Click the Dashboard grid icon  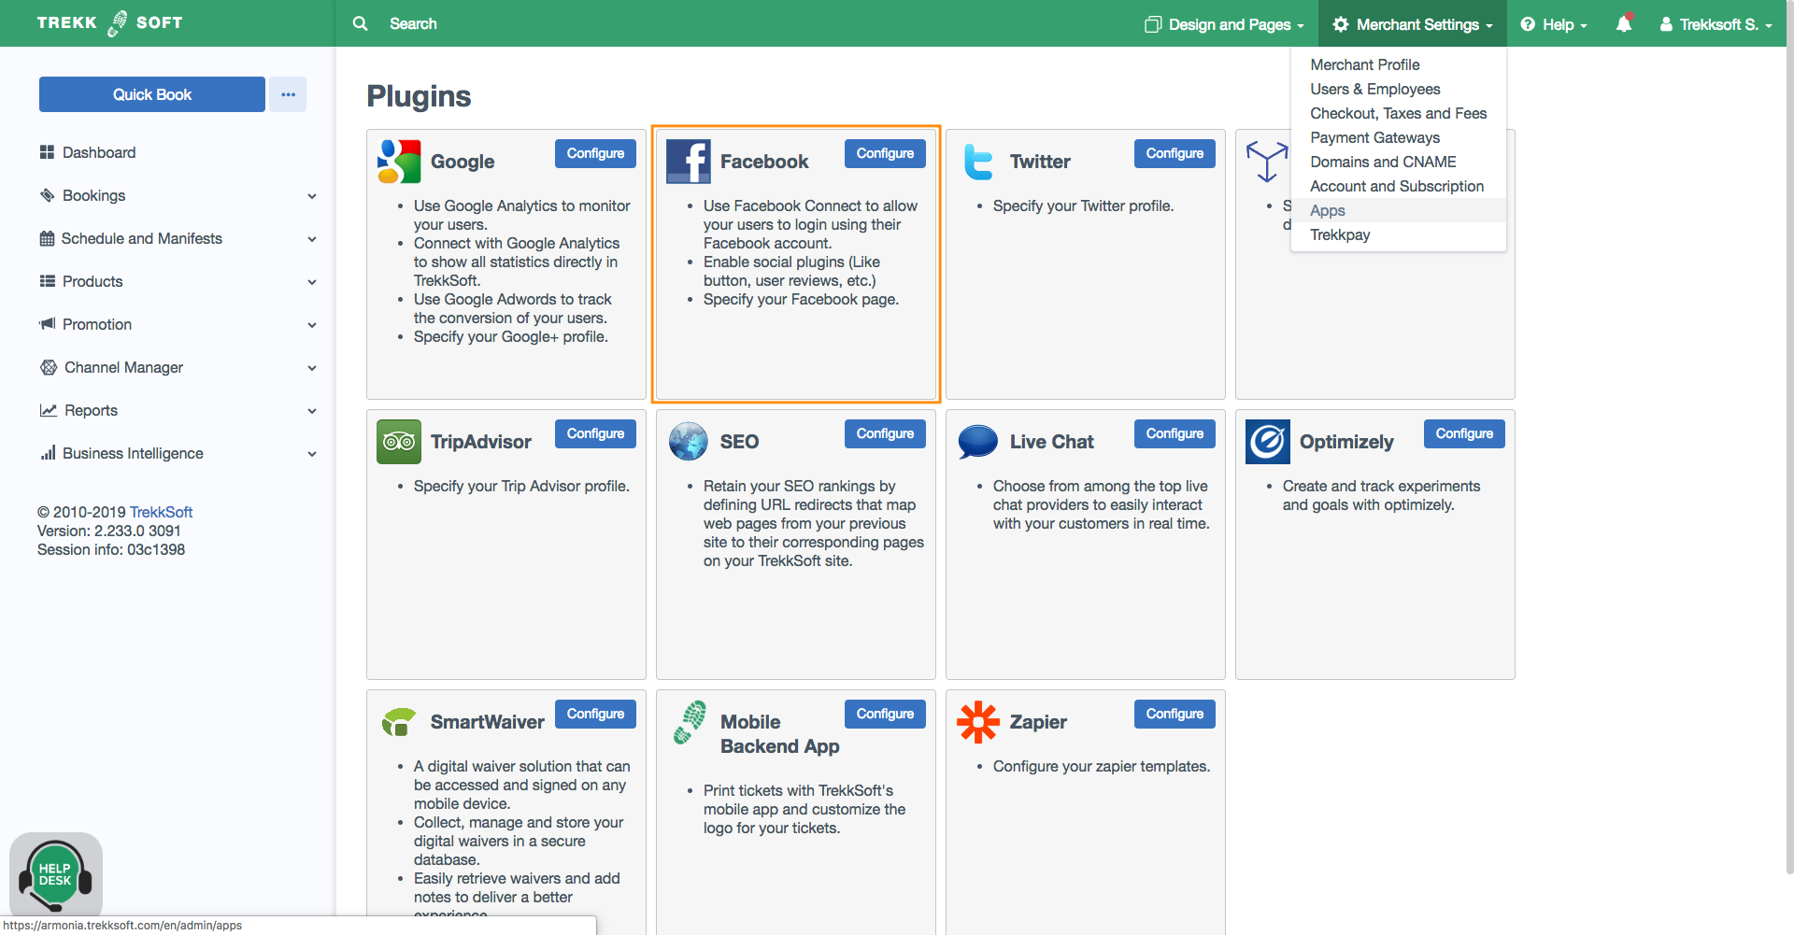[x=47, y=152]
